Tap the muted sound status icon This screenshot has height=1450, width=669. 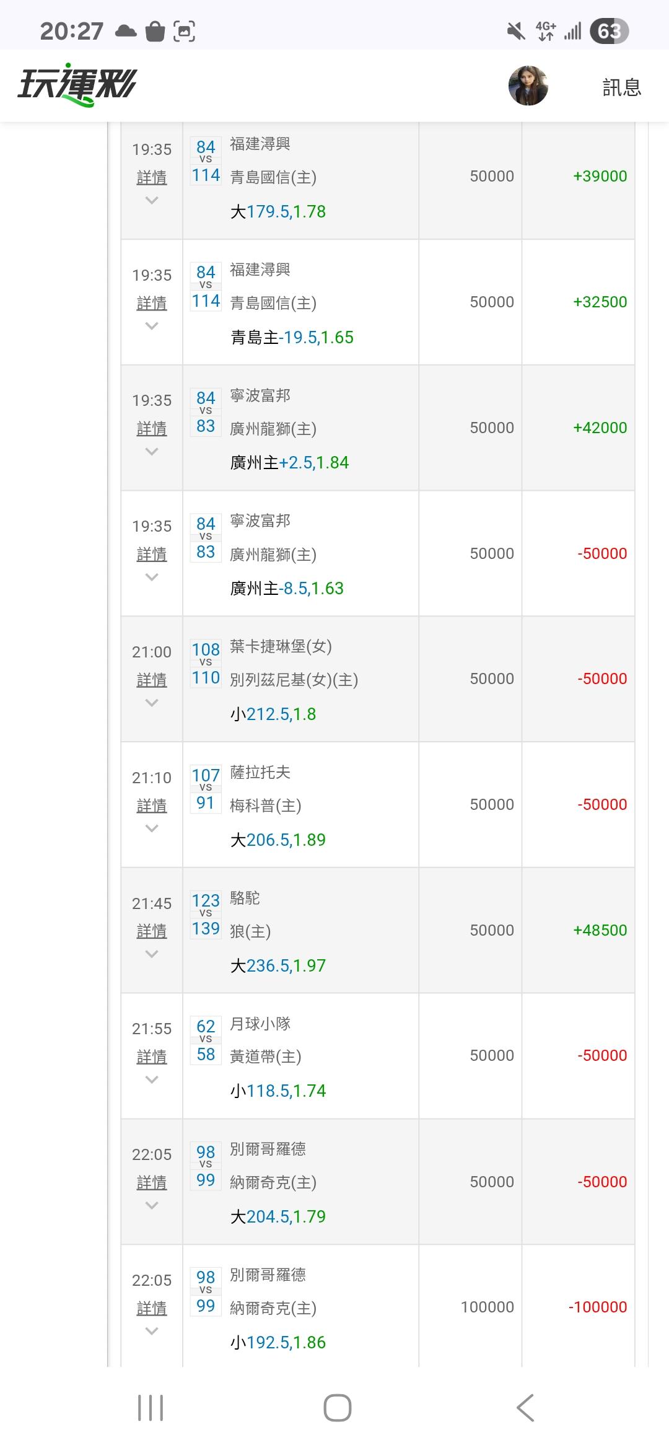click(x=515, y=31)
